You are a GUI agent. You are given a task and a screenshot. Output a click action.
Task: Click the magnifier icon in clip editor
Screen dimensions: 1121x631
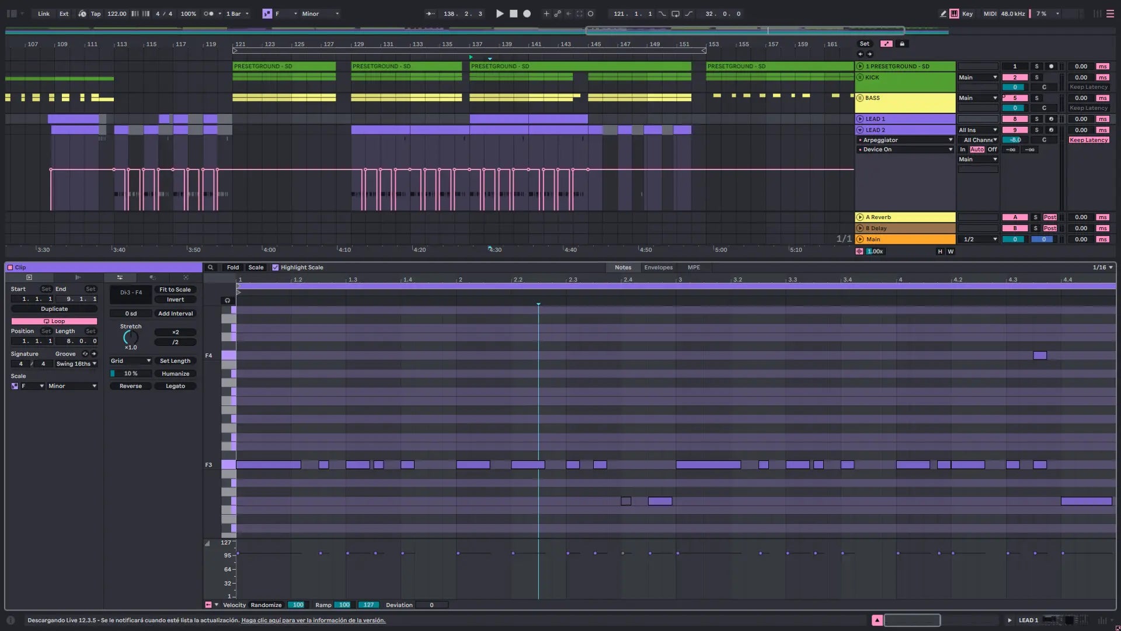click(x=210, y=268)
